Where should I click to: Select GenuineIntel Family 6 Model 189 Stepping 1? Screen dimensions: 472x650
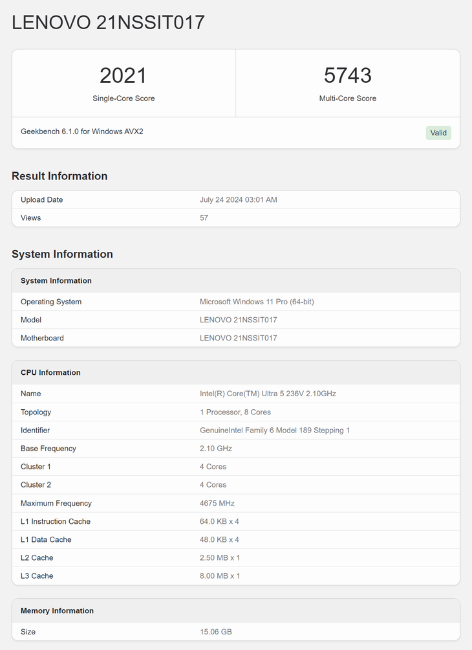[275, 431]
